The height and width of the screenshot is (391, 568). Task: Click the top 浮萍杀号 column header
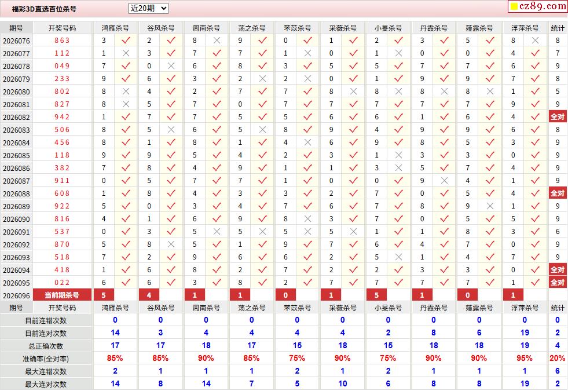525,28
